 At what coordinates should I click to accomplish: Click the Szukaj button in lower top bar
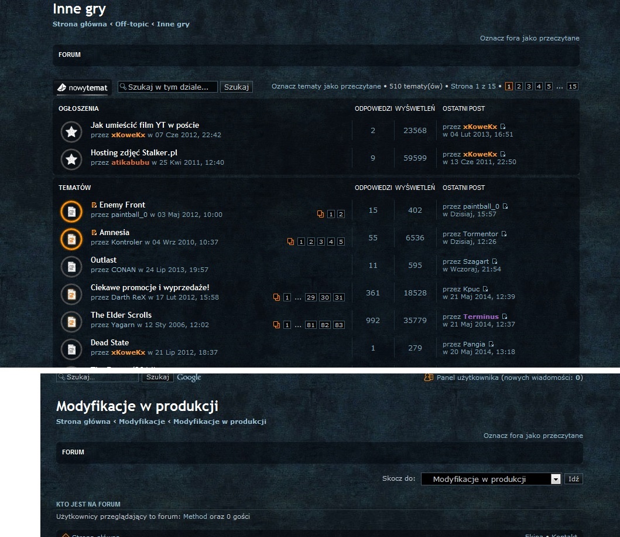(x=157, y=377)
